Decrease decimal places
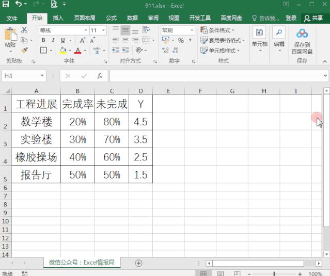 coord(175,50)
